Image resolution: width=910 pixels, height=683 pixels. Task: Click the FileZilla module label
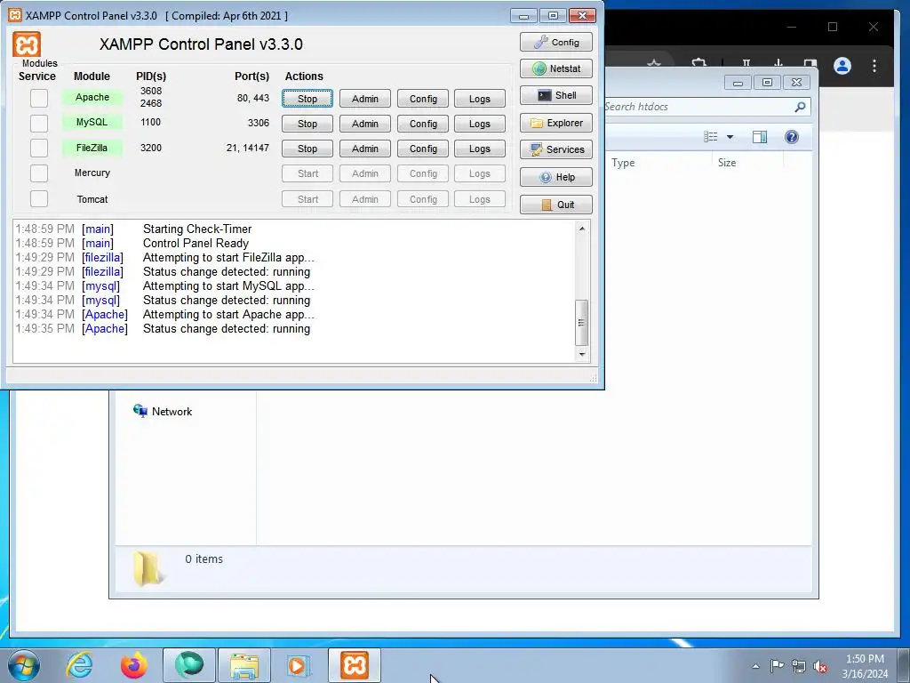(92, 148)
